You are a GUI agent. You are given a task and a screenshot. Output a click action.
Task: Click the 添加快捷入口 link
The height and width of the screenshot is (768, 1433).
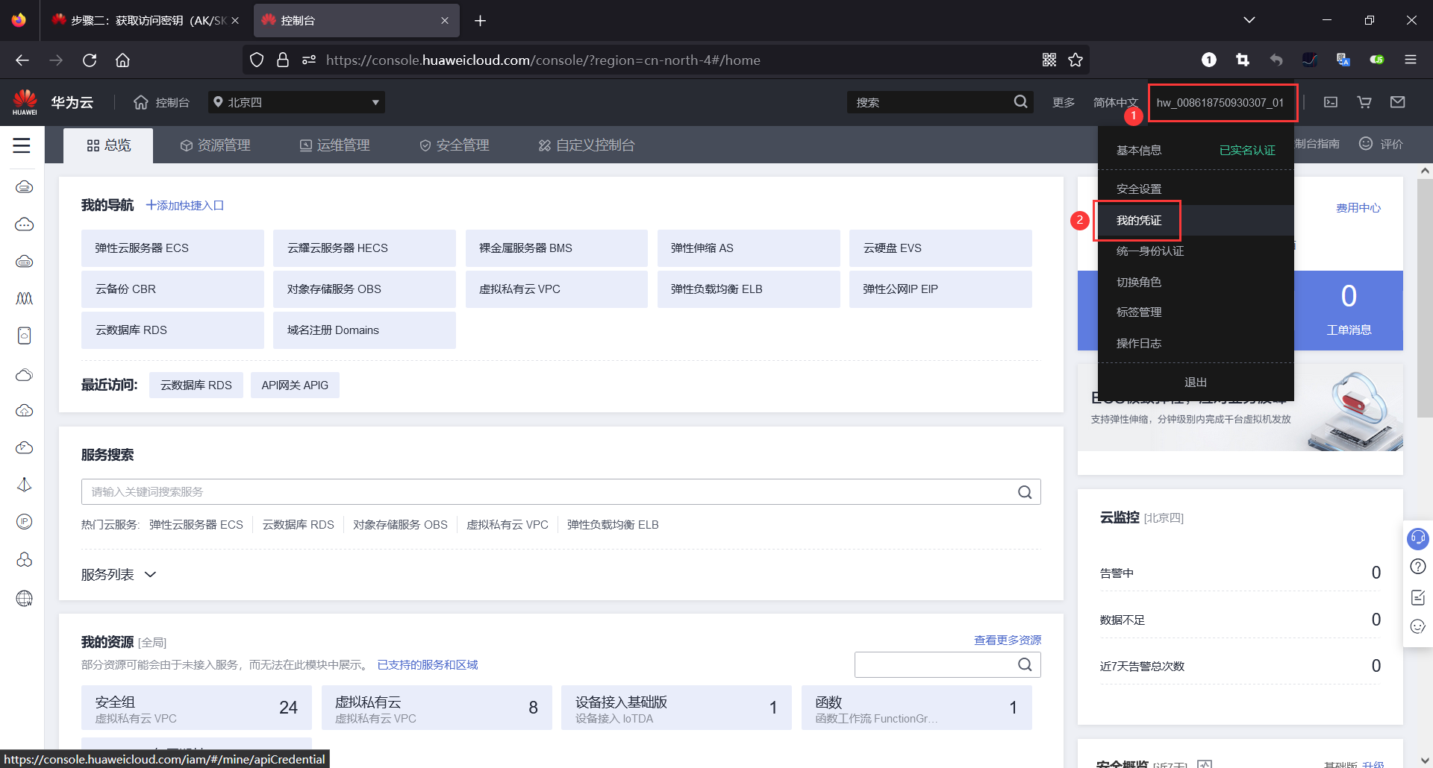tap(185, 206)
